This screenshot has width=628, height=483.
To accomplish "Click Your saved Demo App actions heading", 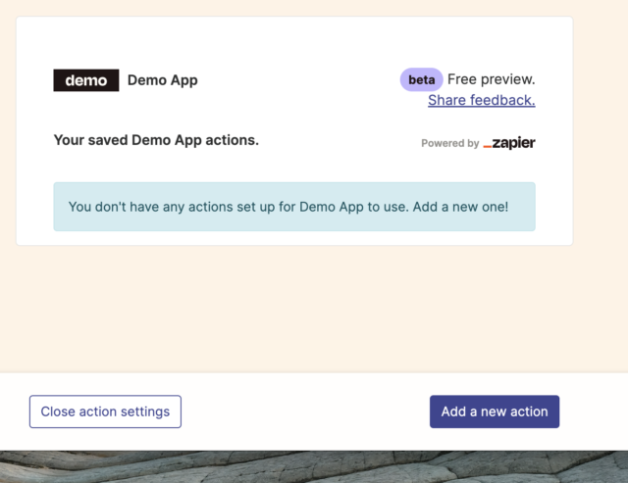I will [x=156, y=140].
